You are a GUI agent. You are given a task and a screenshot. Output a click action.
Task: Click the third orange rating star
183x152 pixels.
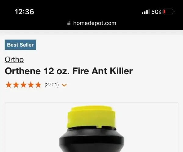click(23, 85)
